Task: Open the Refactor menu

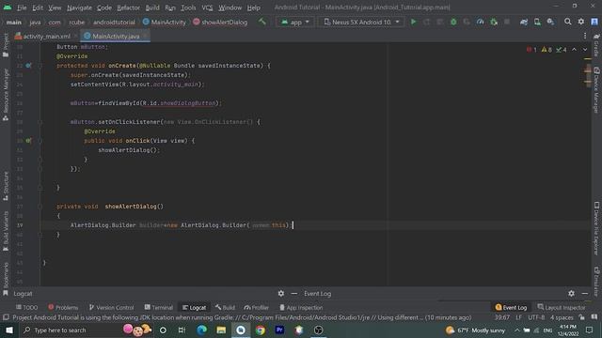Action: [x=128, y=8]
